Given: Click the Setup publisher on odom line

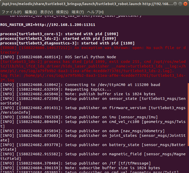Looking at the screenshot, I should pyautogui.click(x=82, y=131).
